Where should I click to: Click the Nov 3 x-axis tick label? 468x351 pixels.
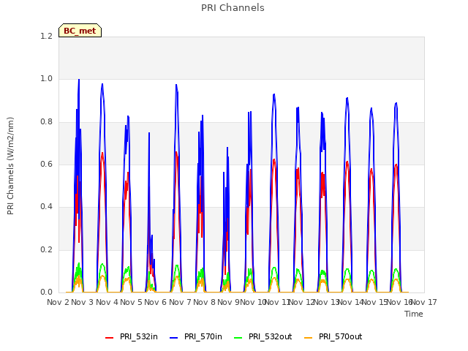[x=82, y=302]
